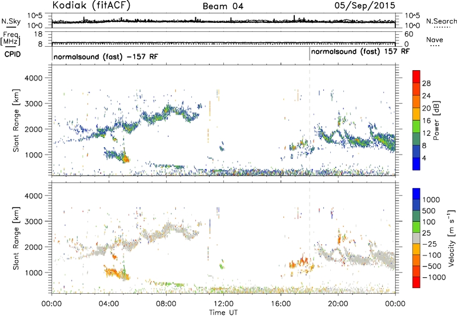The image size is (457, 316).
Task: Click the Time UT axis title
Action: [x=223, y=313]
